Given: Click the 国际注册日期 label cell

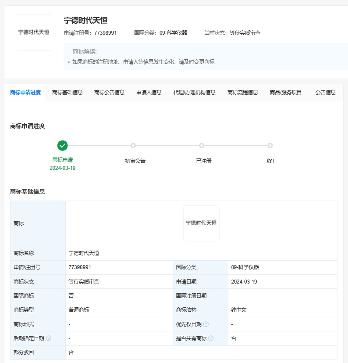Looking at the screenshot, I should [x=200, y=296].
